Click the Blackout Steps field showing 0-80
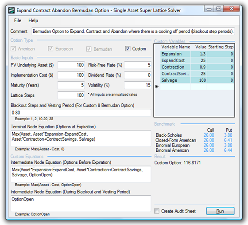This screenshot has width=248, height=225. [x=81, y=113]
